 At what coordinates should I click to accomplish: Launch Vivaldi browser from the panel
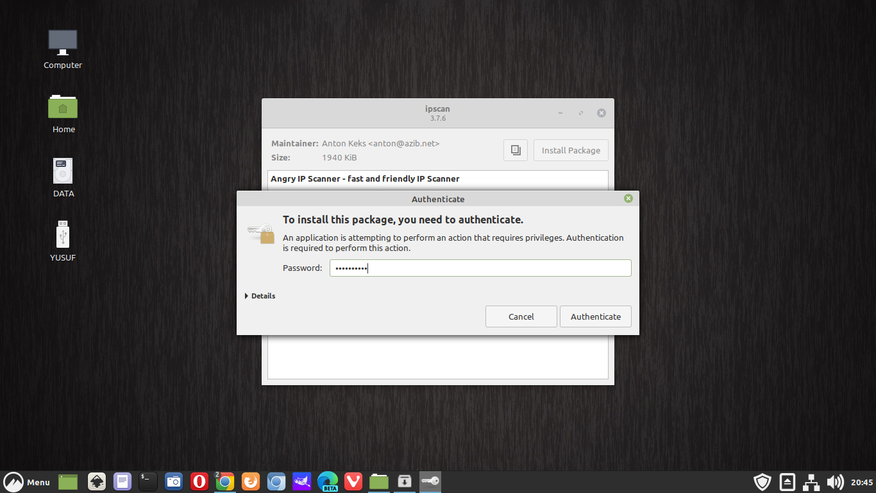pyautogui.click(x=353, y=481)
